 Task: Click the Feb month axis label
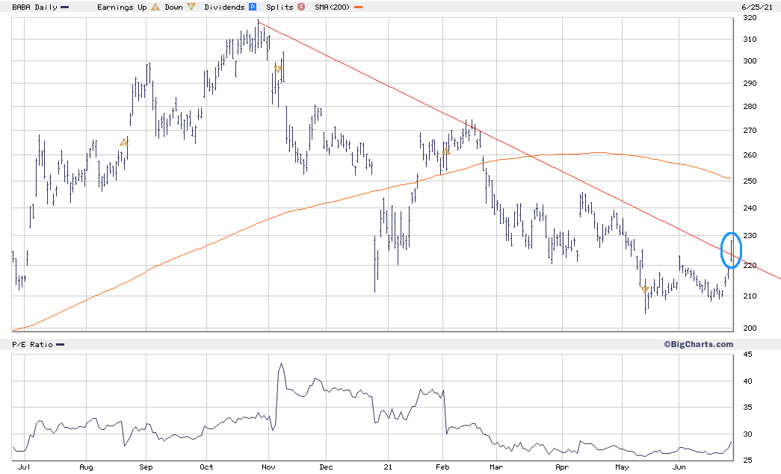[442, 467]
